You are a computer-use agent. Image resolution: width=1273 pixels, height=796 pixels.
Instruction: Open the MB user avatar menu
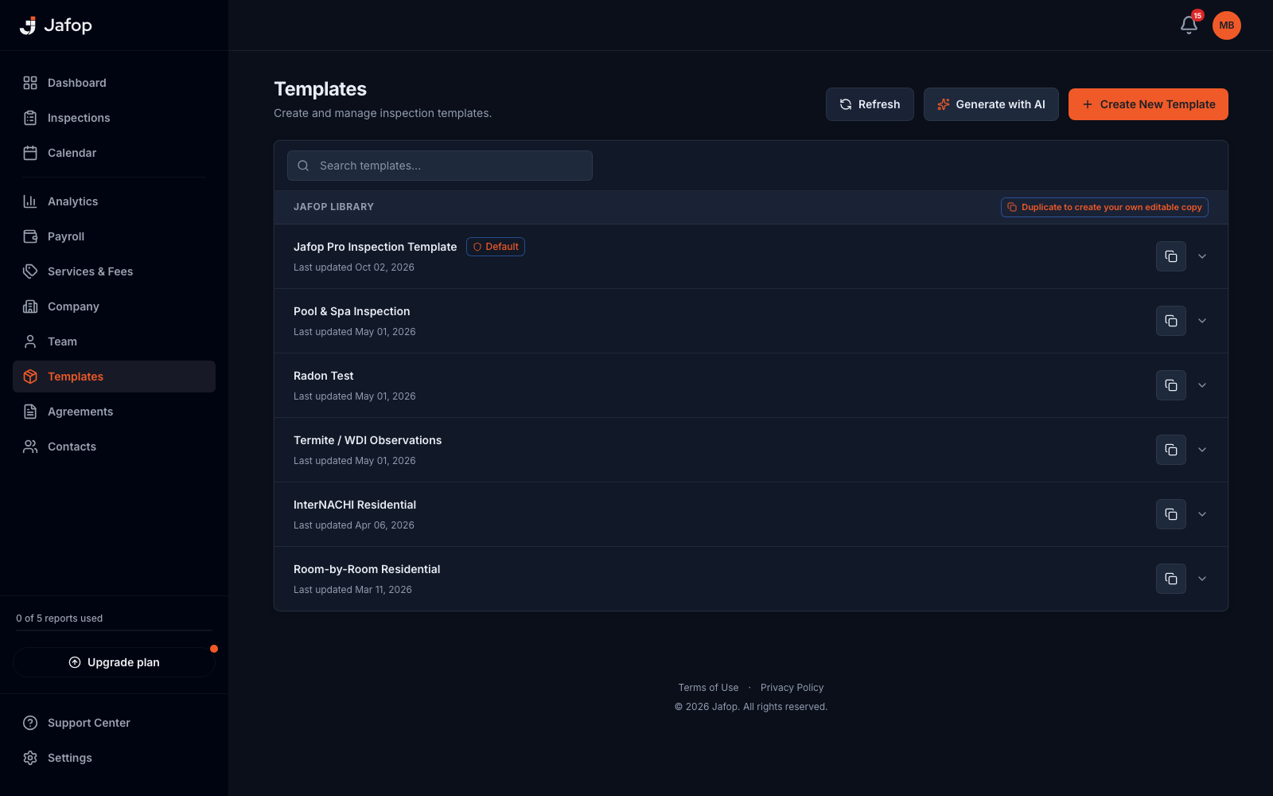[1227, 25]
